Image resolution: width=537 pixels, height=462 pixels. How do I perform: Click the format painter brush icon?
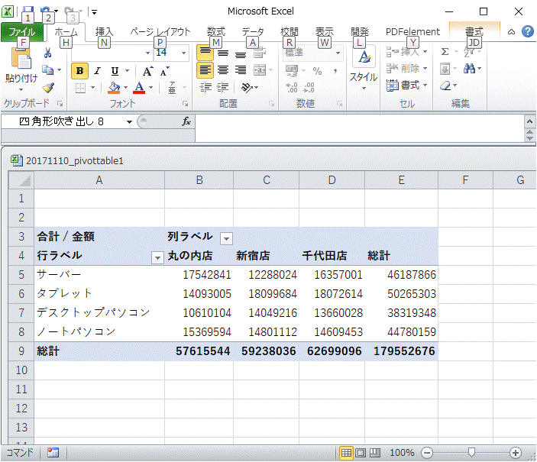47,88
